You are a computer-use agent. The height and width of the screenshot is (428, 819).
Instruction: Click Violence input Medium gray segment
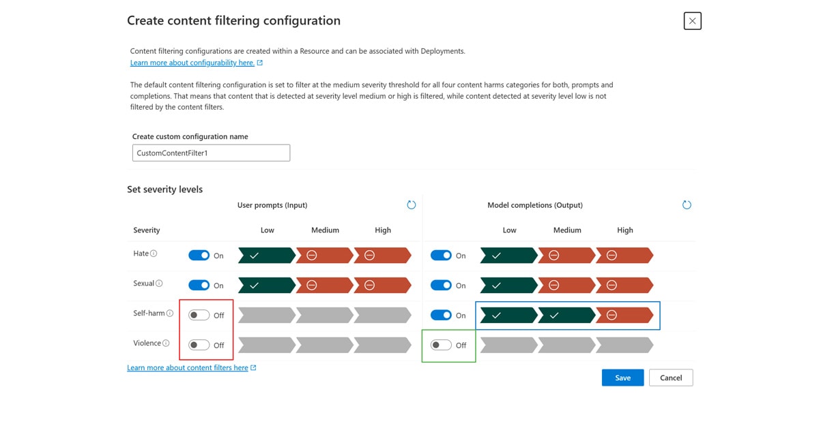325,345
